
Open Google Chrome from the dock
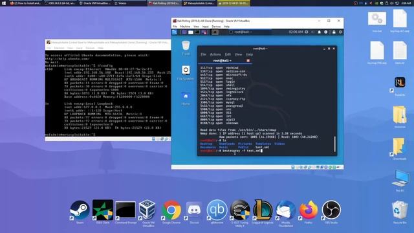171,210
